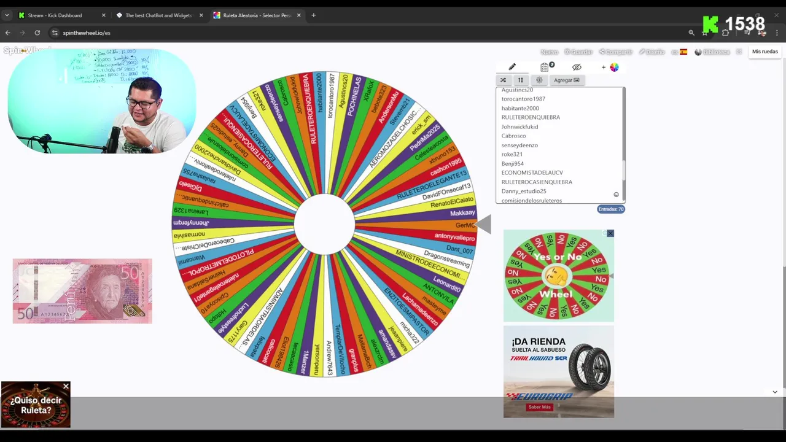786x442 pixels.
Task: Close the Stream - Kick Dashboard tab
Action: coord(103,15)
